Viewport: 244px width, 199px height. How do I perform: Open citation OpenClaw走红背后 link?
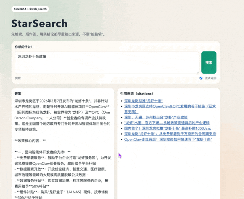(x=168, y=140)
